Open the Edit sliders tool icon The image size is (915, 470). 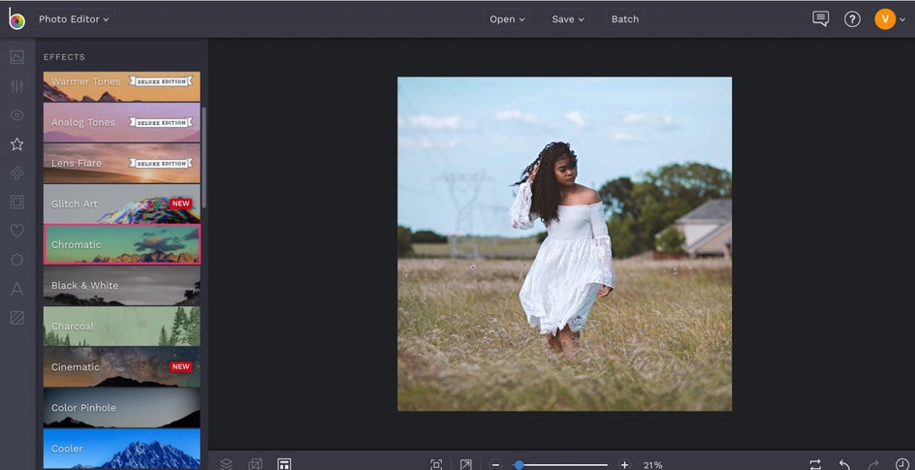(x=16, y=86)
